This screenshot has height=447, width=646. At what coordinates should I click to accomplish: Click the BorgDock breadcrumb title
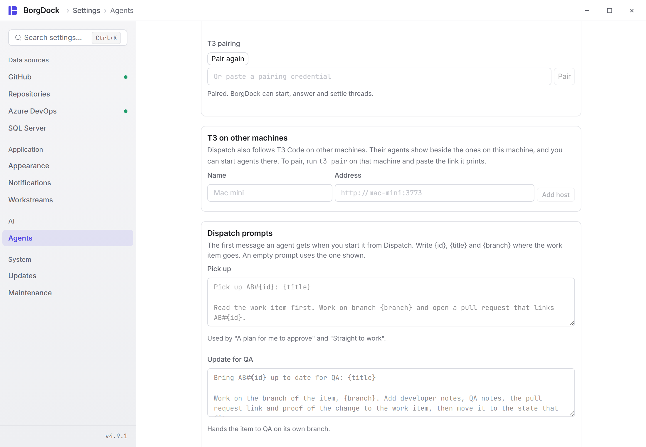(41, 11)
